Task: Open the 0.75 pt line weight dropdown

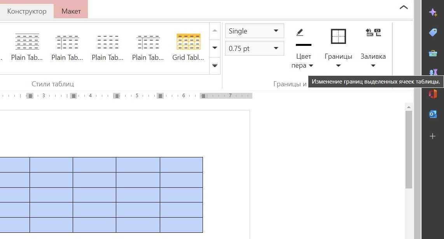Action: tap(254, 49)
